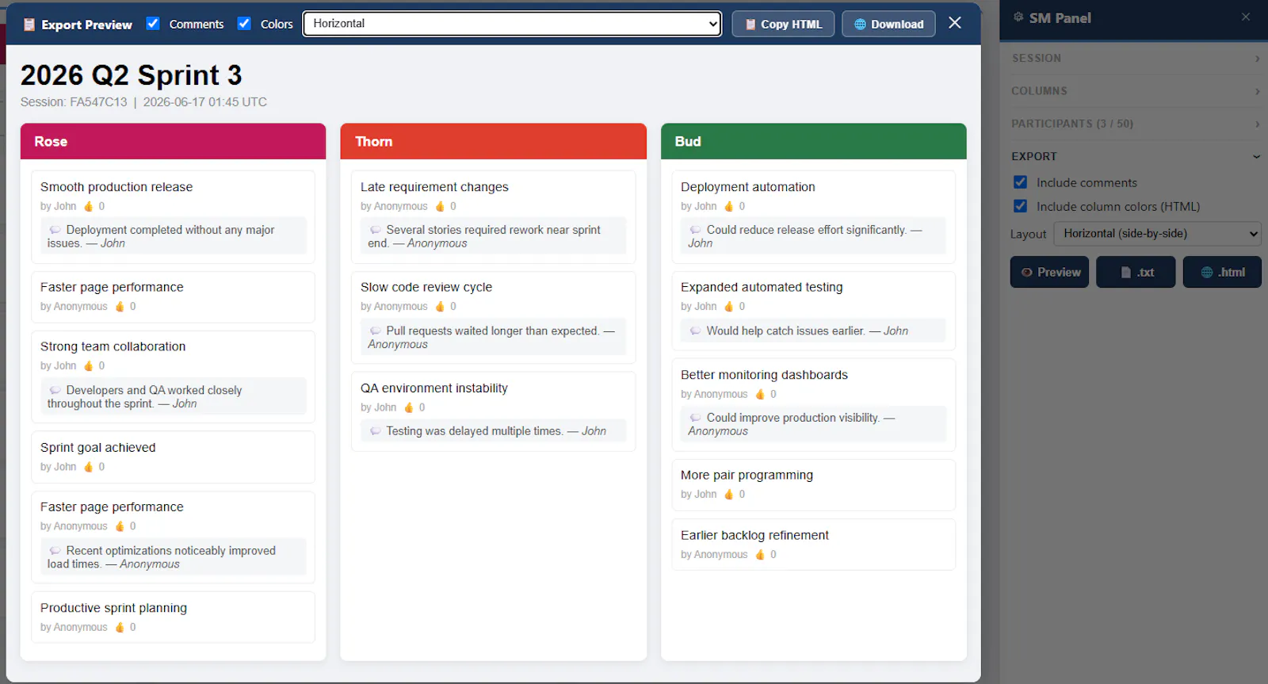Uncheck Include comments in Export section

tap(1021, 182)
